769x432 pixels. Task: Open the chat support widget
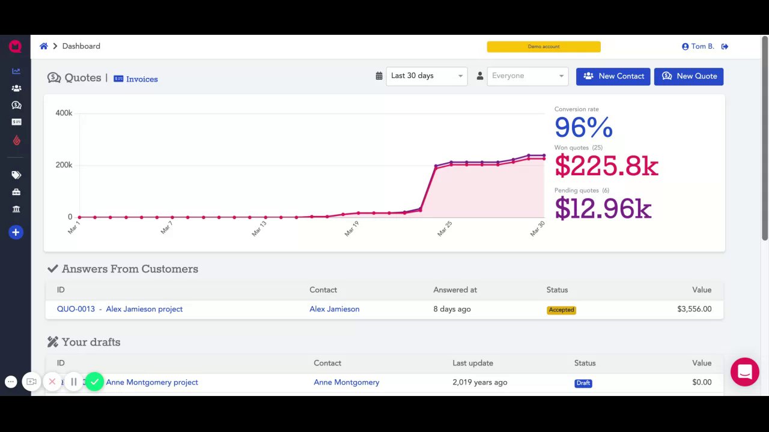(744, 372)
